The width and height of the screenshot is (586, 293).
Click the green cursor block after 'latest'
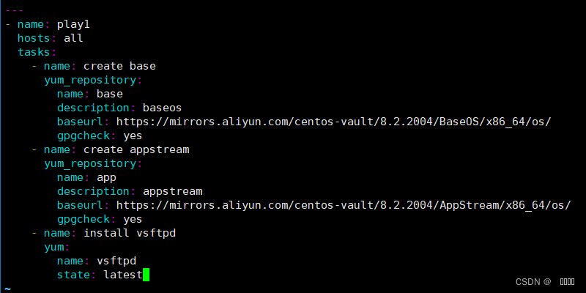(x=146, y=275)
